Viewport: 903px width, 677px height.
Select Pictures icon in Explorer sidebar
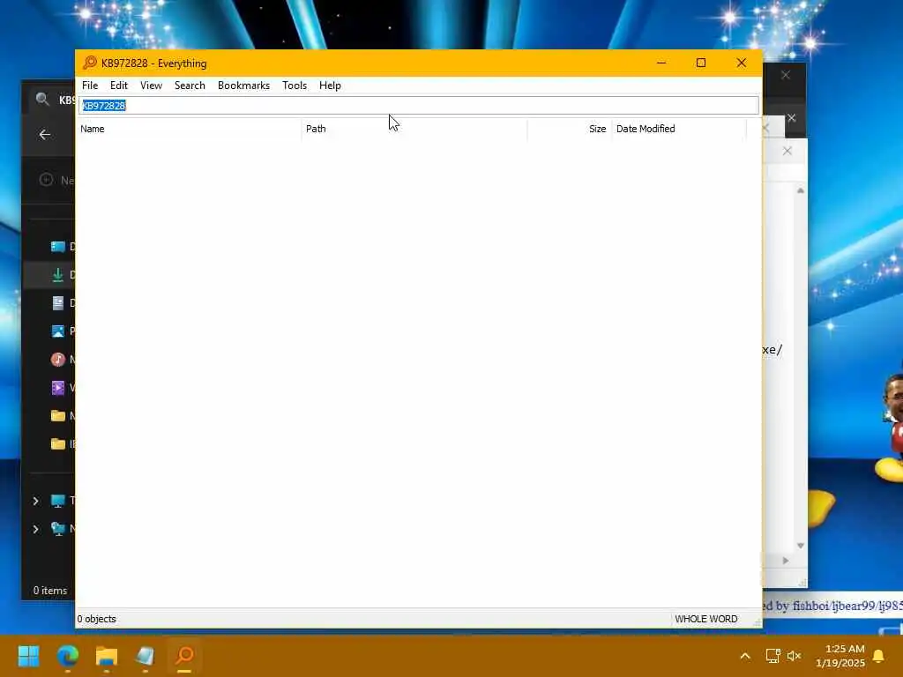(57, 331)
